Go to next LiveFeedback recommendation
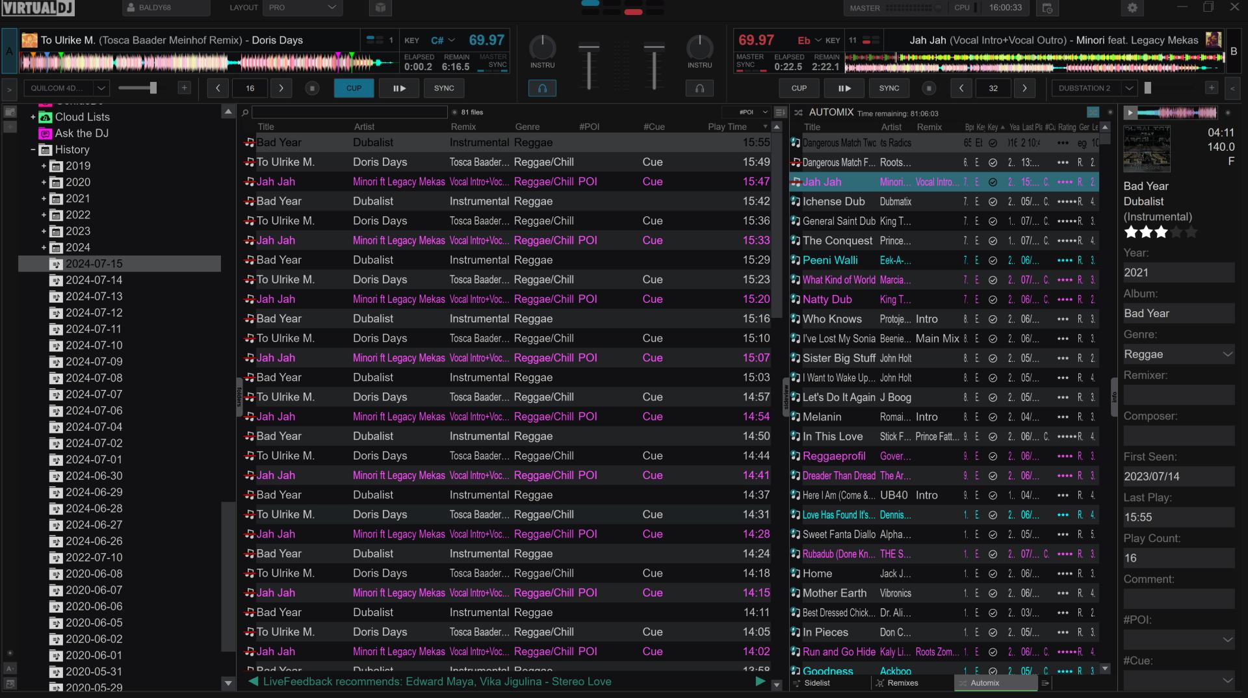The height and width of the screenshot is (698, 1248). [760, 682]
